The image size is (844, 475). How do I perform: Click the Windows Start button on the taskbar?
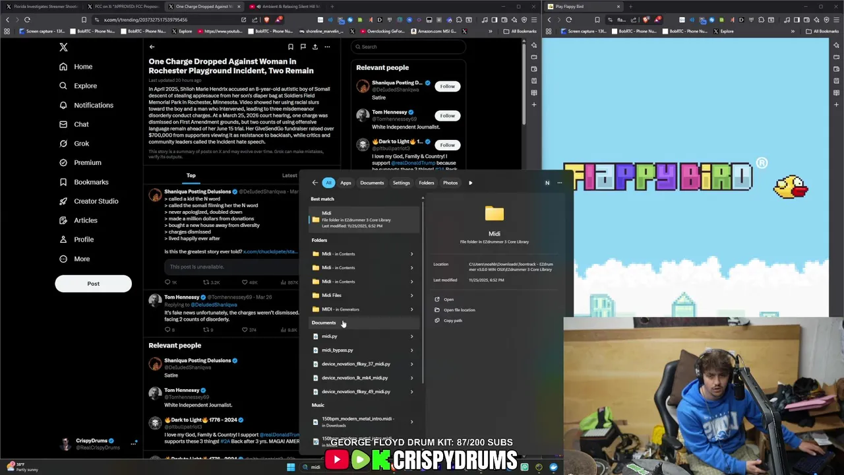pos(291,467)
